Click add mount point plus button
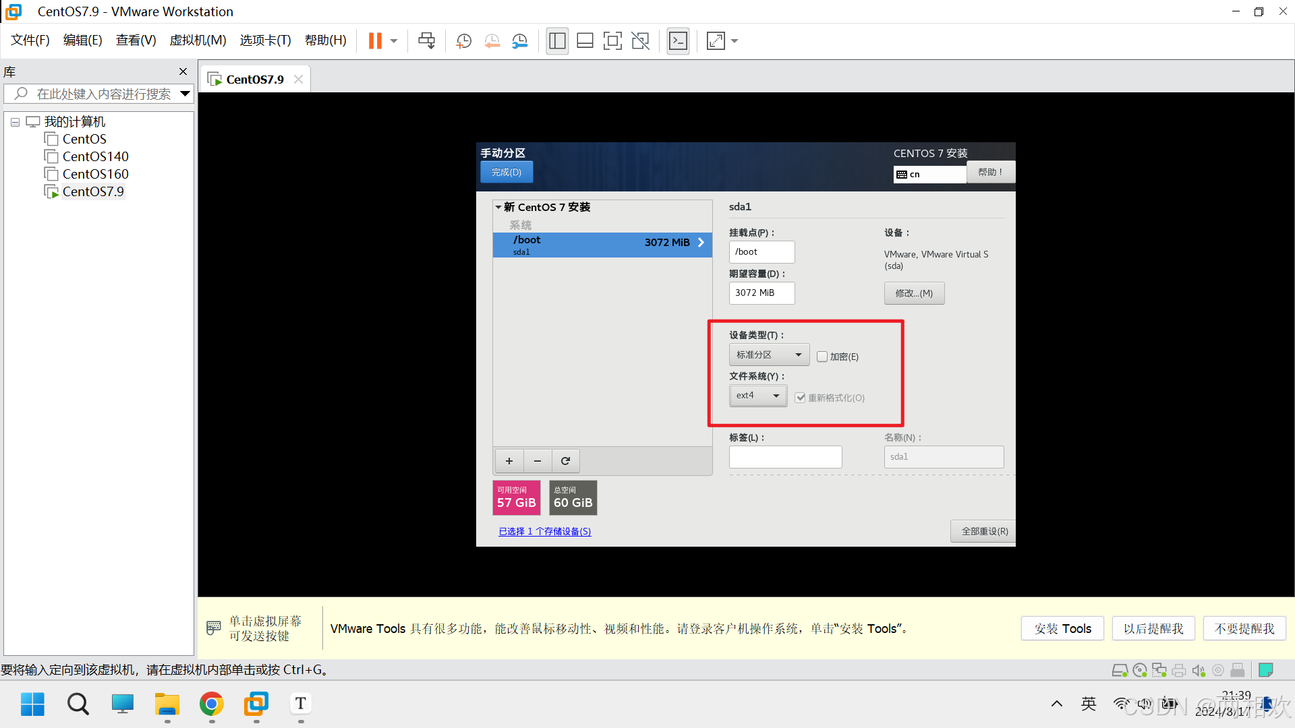The image size is (1295, 728). pos(509,461)
